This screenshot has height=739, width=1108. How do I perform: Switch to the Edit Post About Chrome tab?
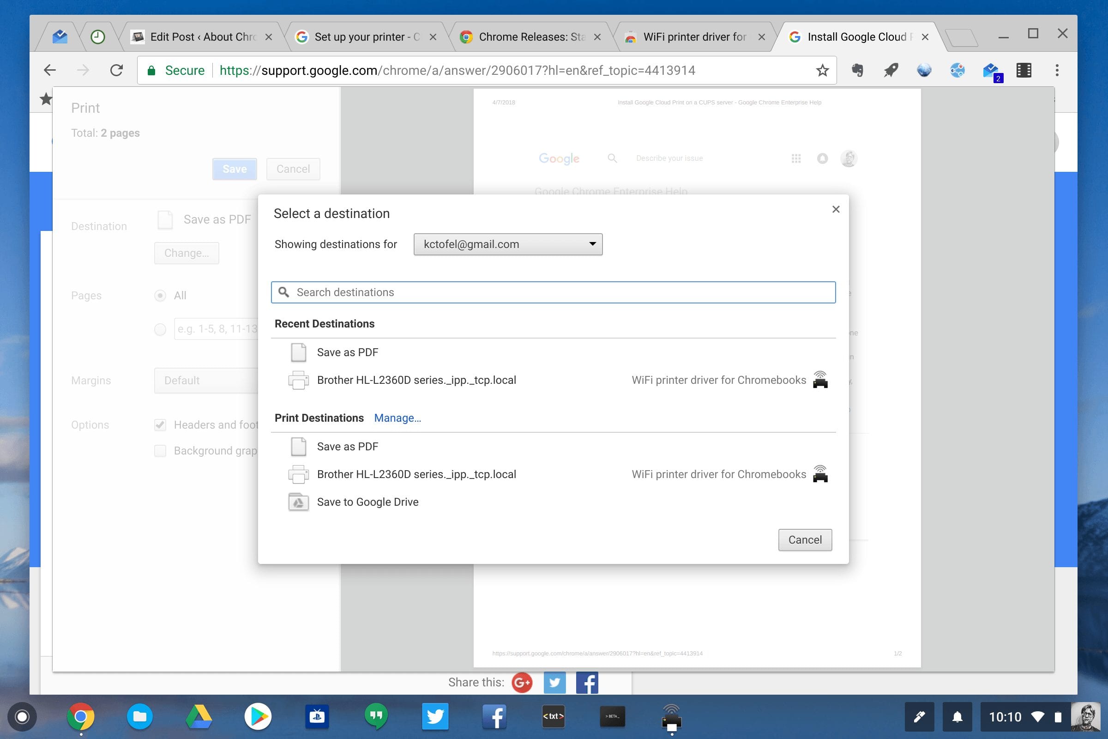pyautogui.click(x=202, y=37)
